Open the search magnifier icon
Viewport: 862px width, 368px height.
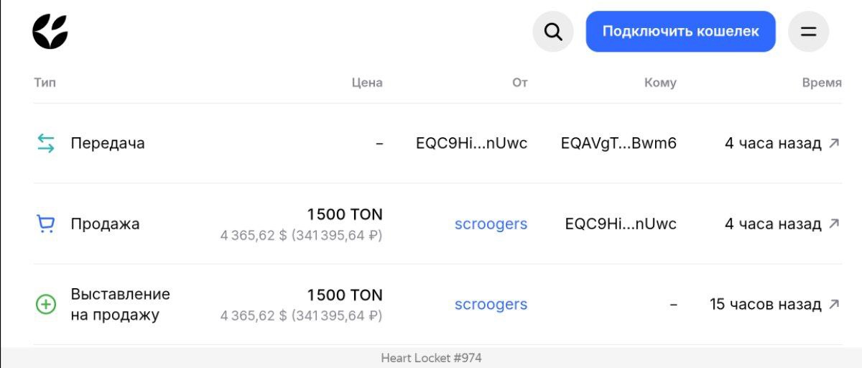click(x=553, y=32)
